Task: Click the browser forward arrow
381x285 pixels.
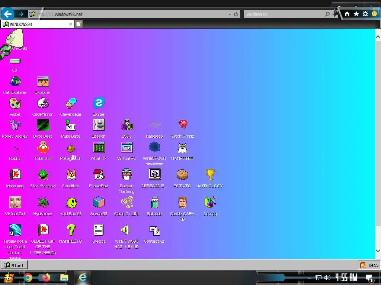Action: click(x=21, y=14)
